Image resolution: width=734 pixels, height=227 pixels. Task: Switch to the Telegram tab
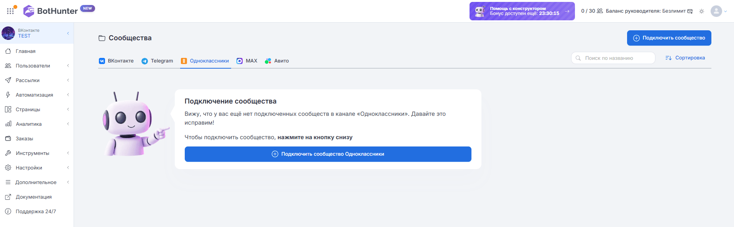[157, 61]
